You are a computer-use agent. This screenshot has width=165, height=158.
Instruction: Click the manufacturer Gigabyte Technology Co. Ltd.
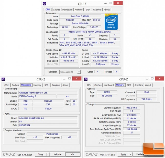pos(48,93)
